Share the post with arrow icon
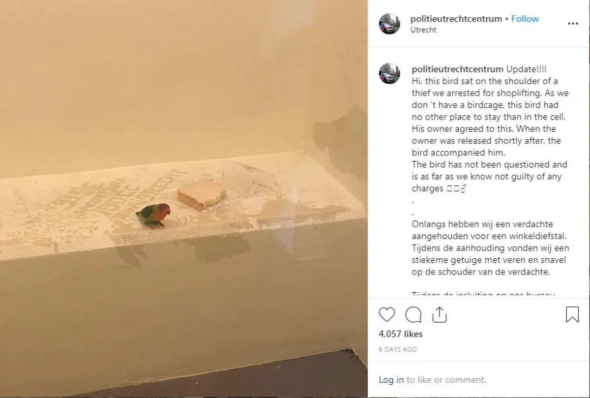Image resolution: width=590 pixels, height=398 pixels. pyautogui.click(x=439, y=314)
